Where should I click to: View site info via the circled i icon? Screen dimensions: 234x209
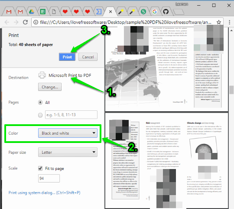pos(36,22)
